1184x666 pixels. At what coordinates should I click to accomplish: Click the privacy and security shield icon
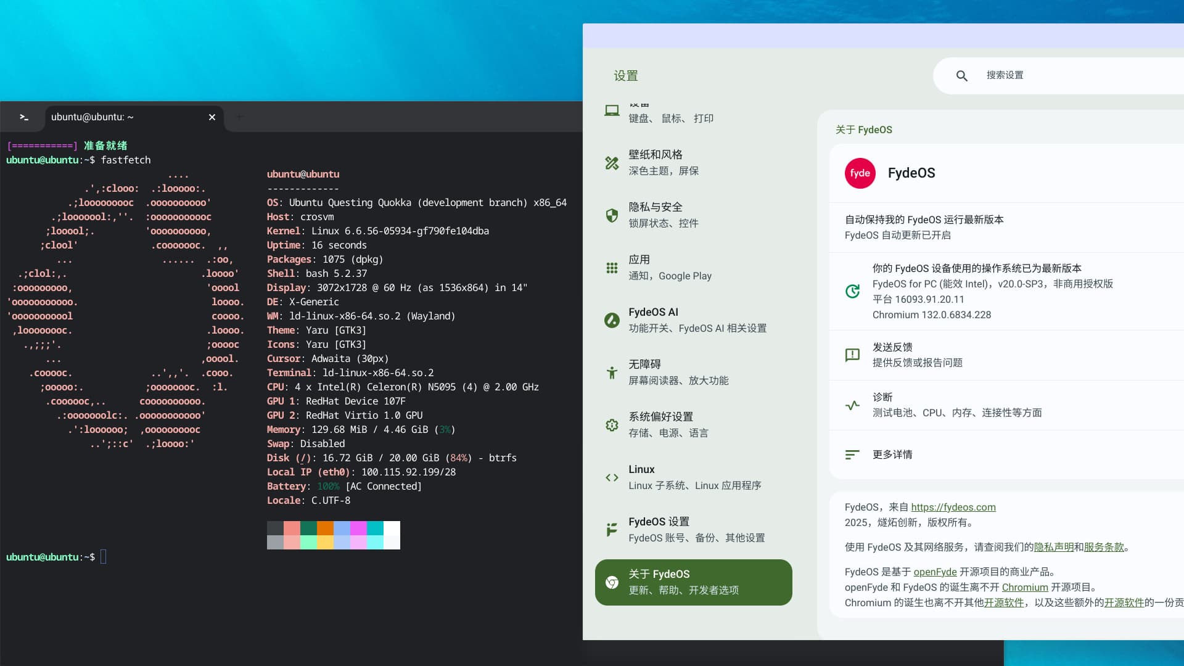pos(611,215)
